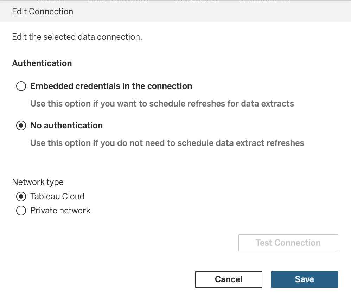Click the 'do not need to schedule' hint text
The height and width of the screenshot is (296, 351).
[167, 143]
